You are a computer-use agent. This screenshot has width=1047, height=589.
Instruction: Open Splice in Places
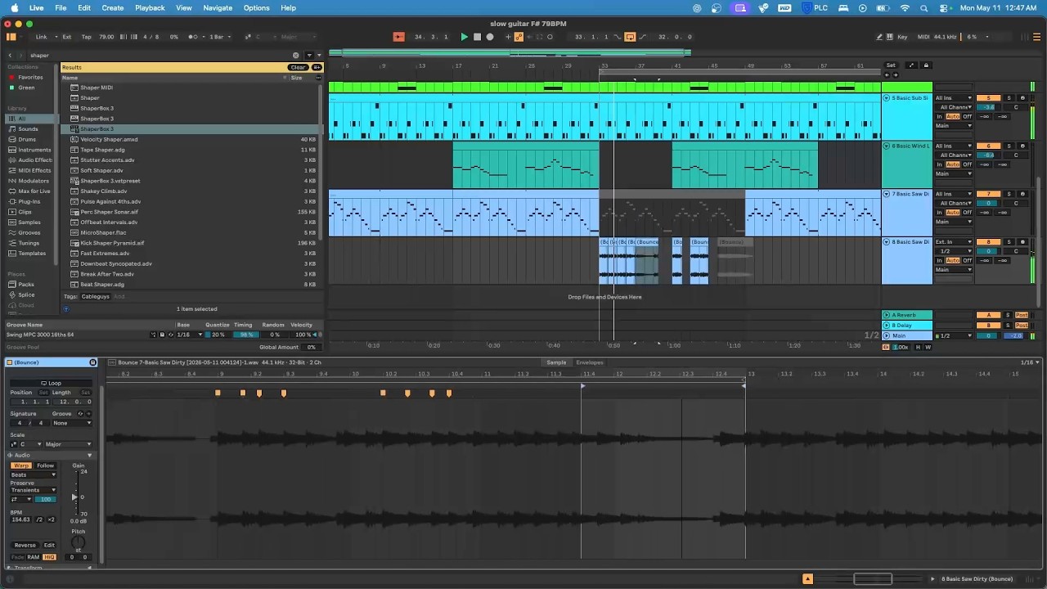26,295
